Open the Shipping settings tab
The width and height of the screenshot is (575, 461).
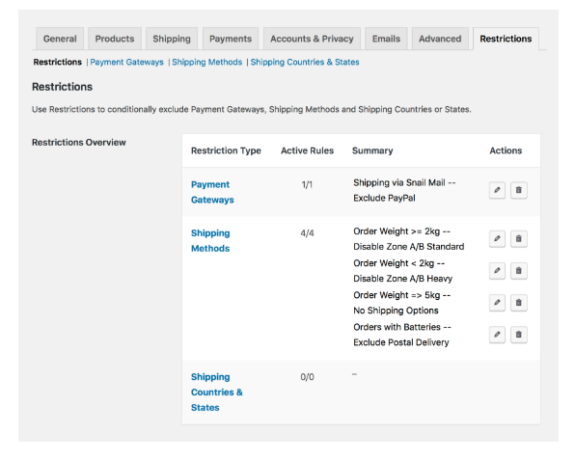(x=172, y=39)
